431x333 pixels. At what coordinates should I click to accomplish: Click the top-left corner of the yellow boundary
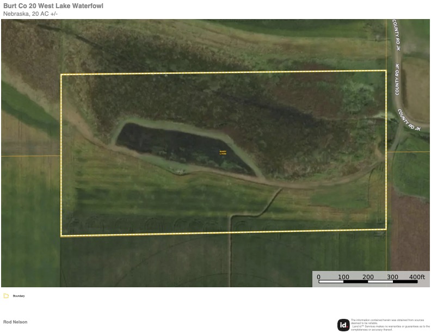[x=61, y=75]
